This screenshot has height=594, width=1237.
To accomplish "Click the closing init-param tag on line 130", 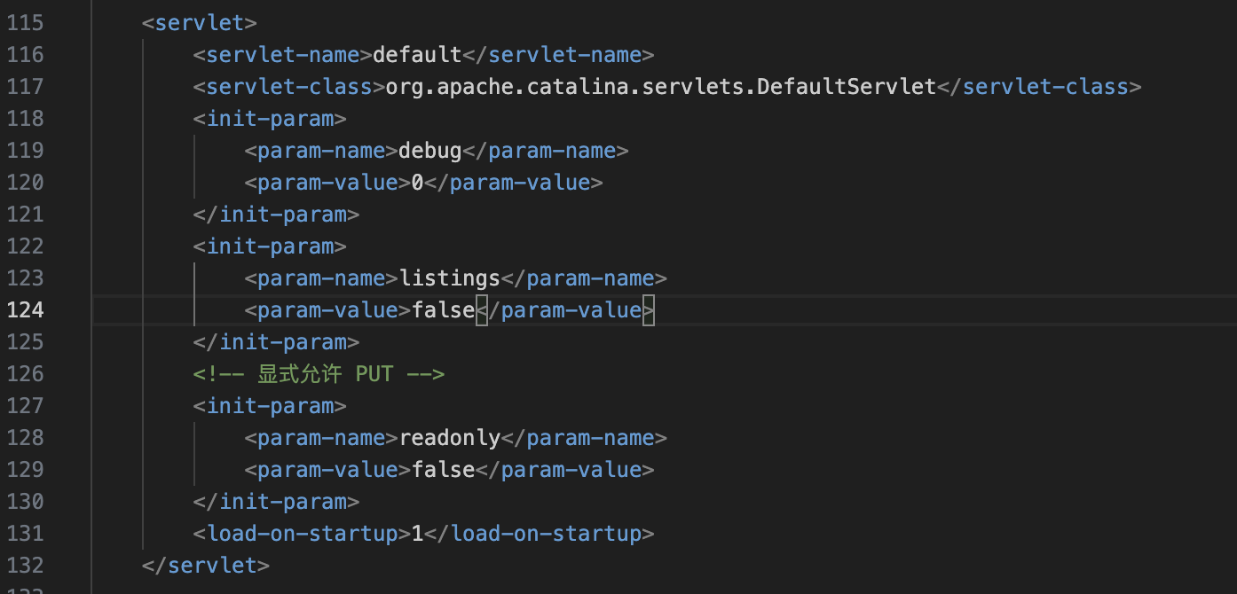I will (276, 502).
